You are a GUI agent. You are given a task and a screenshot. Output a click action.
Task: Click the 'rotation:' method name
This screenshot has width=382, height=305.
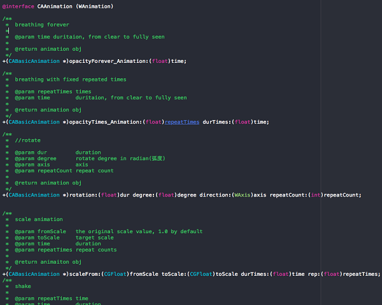(x=83, y=195)
